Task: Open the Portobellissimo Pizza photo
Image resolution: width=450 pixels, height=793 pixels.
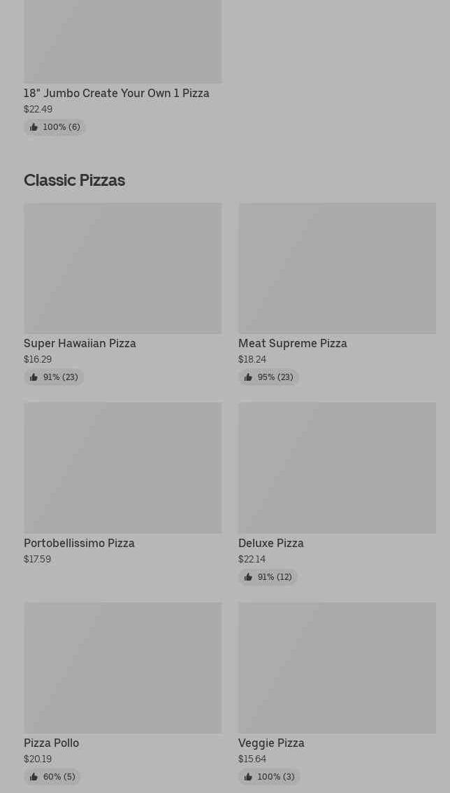Action: [x=122, y=467]
